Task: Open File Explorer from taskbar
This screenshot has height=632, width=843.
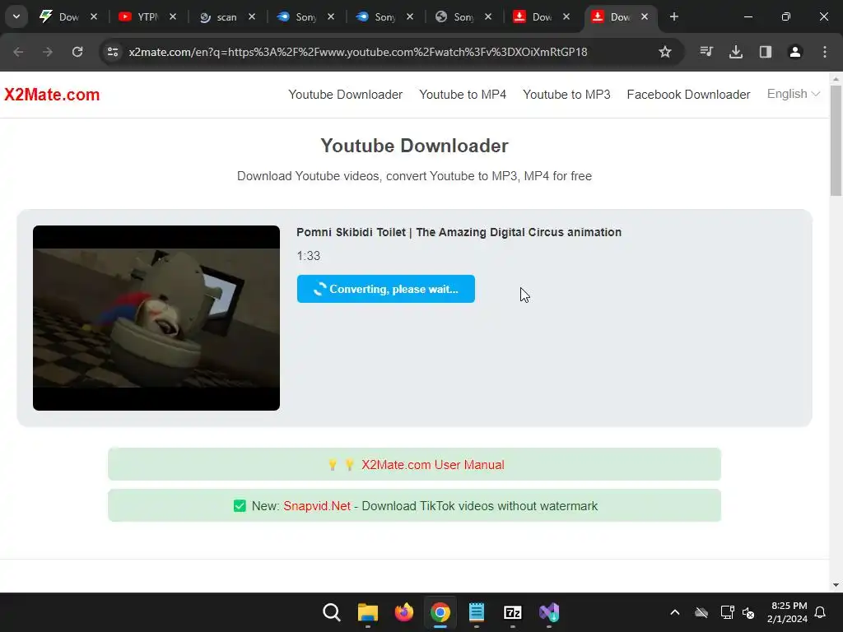Action: pos(368,612)
